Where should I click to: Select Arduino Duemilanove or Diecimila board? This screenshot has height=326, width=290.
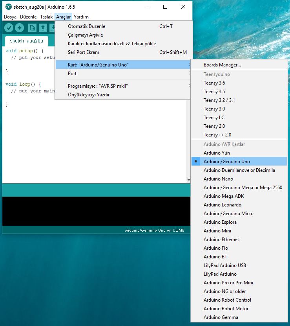239,170
